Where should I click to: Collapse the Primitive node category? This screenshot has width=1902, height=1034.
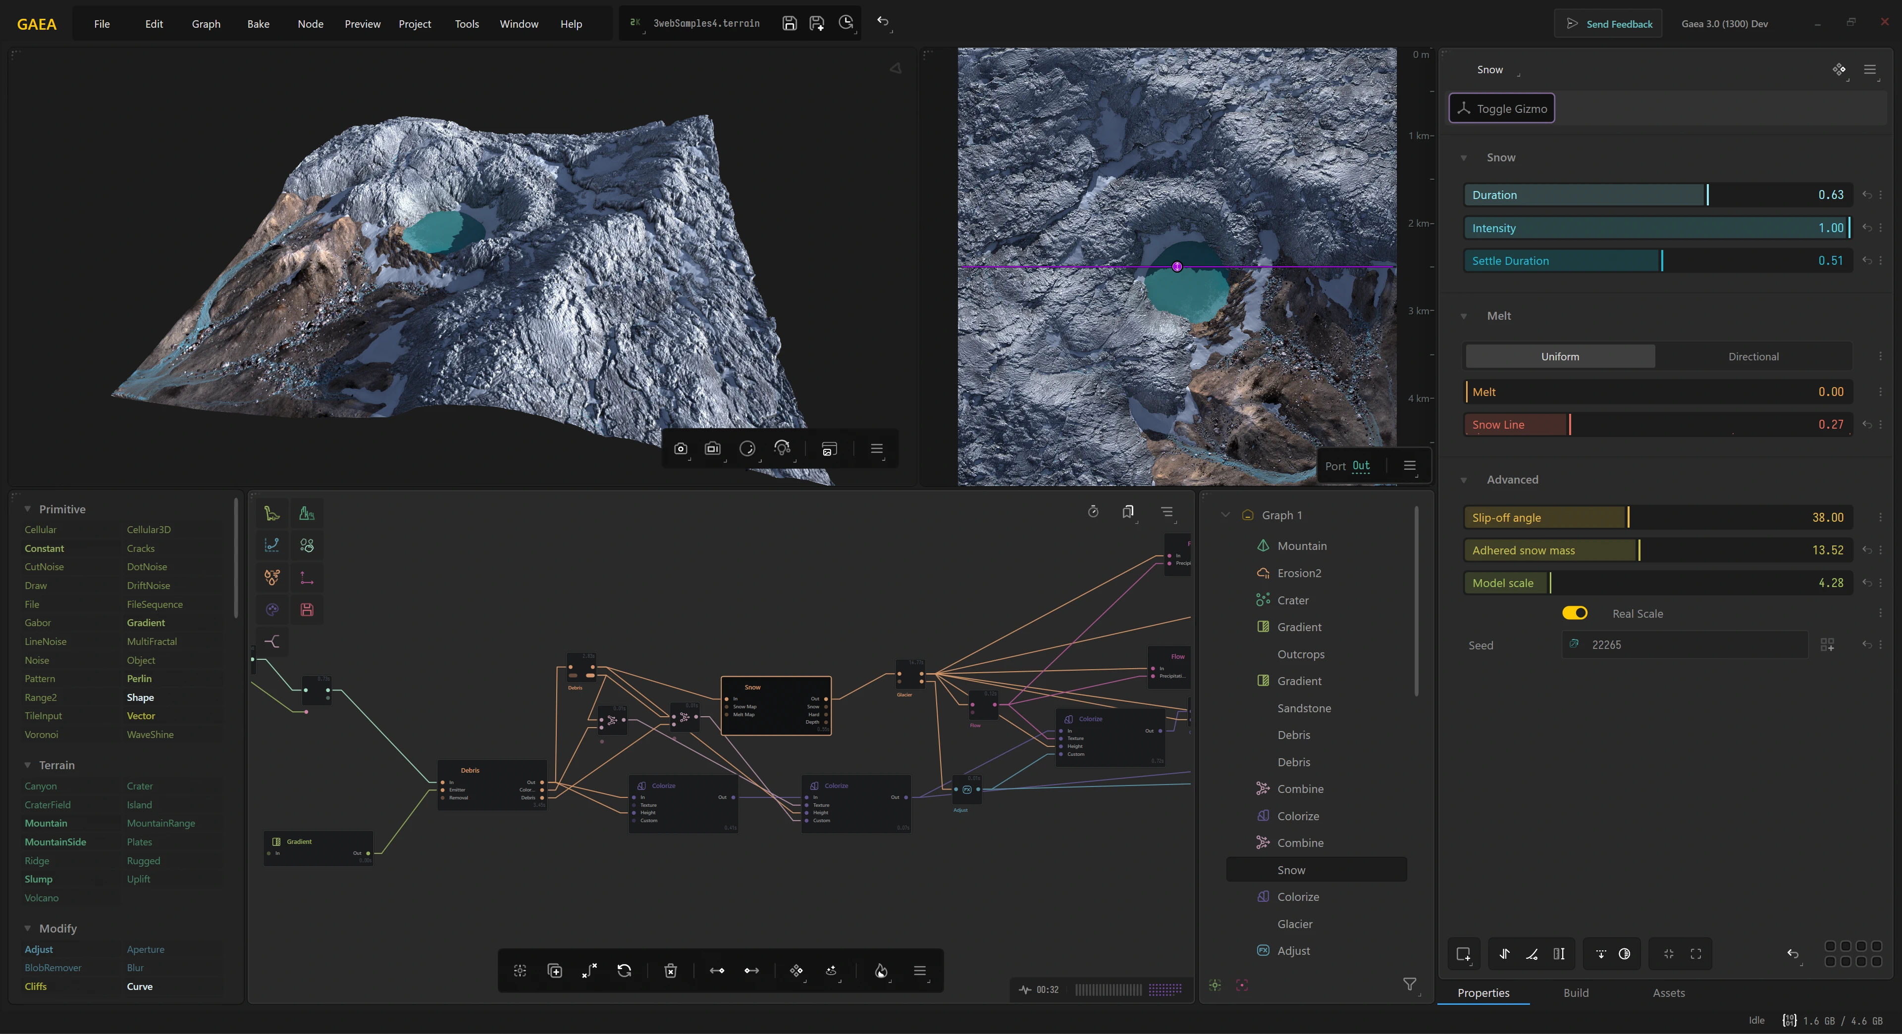click(27, 509)
